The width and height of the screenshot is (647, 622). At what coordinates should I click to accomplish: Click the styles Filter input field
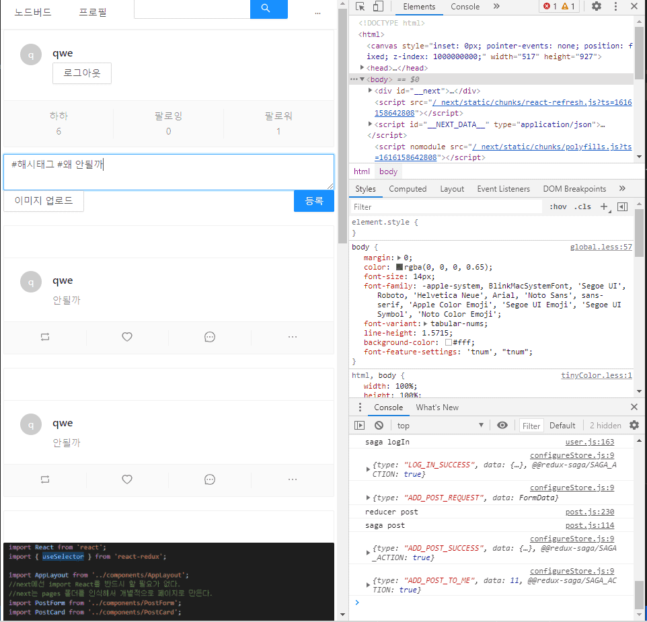[x=445, y=207]
